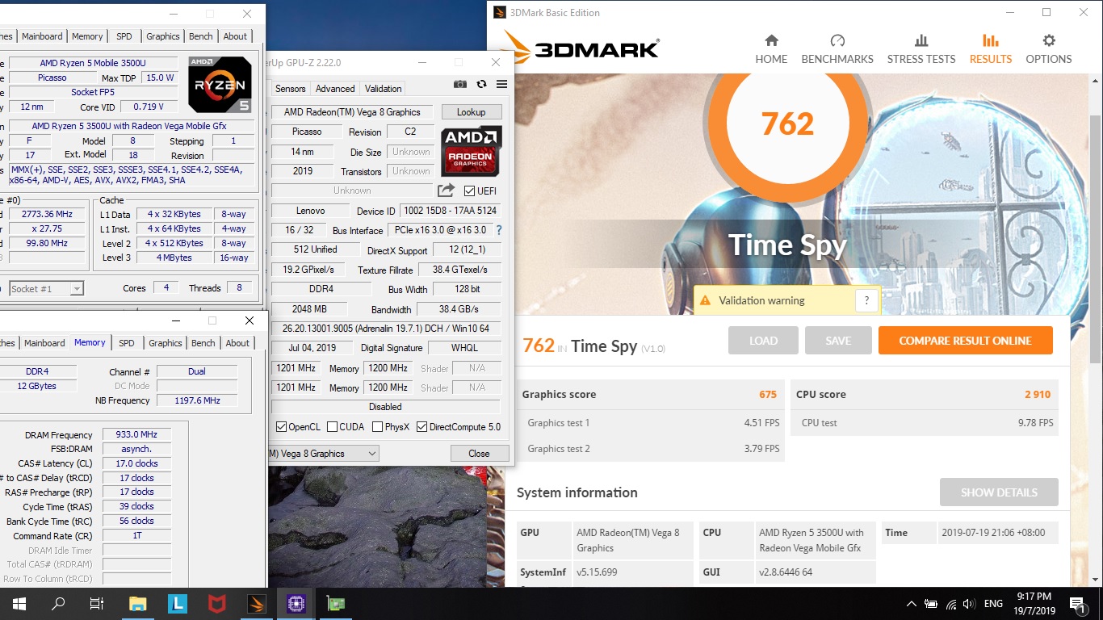Open GPU-Z hamburger menu

coord(501,84)
